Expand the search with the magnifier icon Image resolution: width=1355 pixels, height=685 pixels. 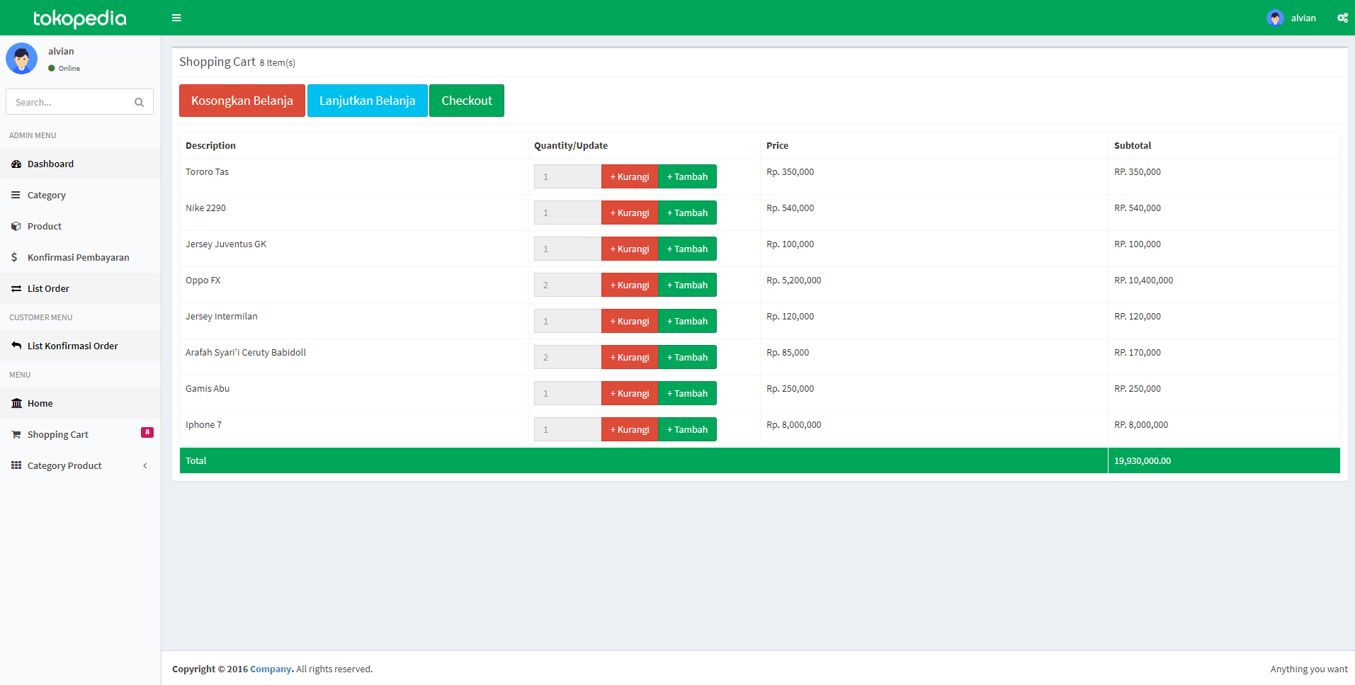(139, 102)
